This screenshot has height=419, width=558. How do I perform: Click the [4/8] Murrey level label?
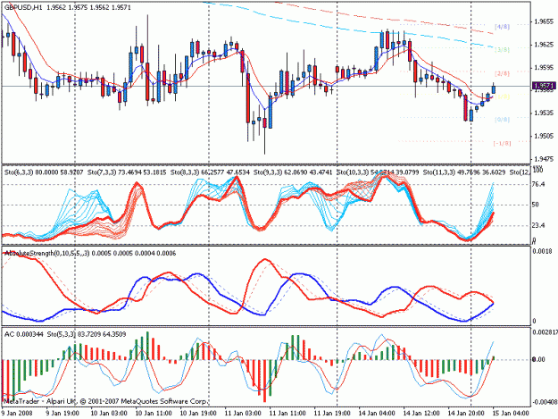click(502, 27)
